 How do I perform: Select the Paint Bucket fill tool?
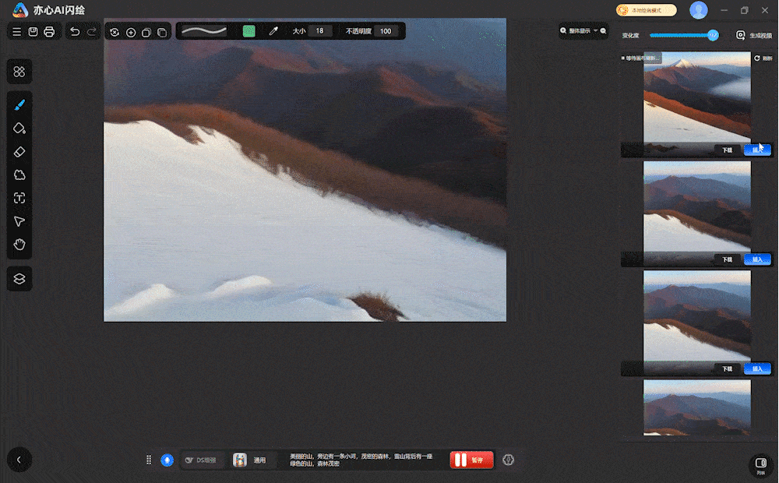click(19, 128)
